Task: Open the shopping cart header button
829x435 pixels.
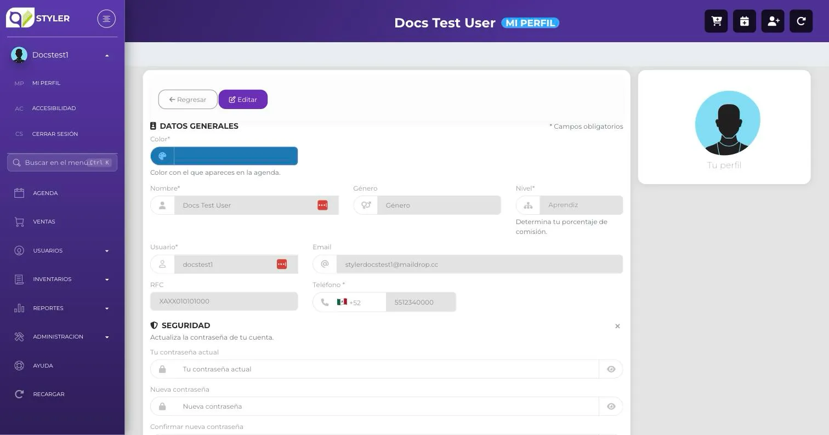Action: pos(716,21)
